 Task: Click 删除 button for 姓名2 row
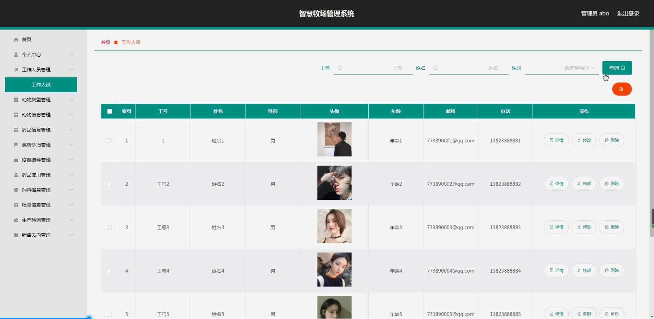(612, 184)
